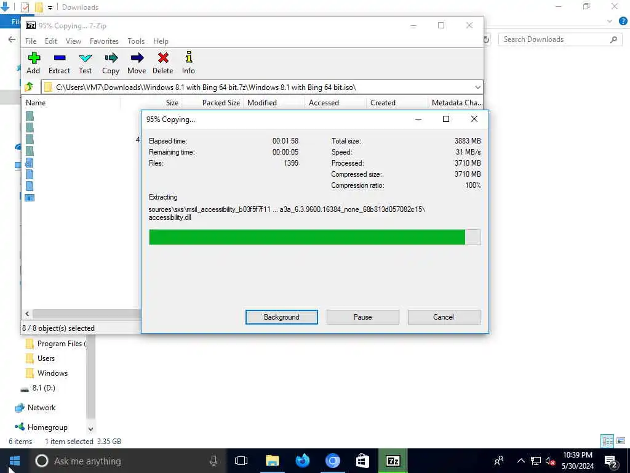
Task: Open the People icon in the system tray
Action: tap(500, 461)
